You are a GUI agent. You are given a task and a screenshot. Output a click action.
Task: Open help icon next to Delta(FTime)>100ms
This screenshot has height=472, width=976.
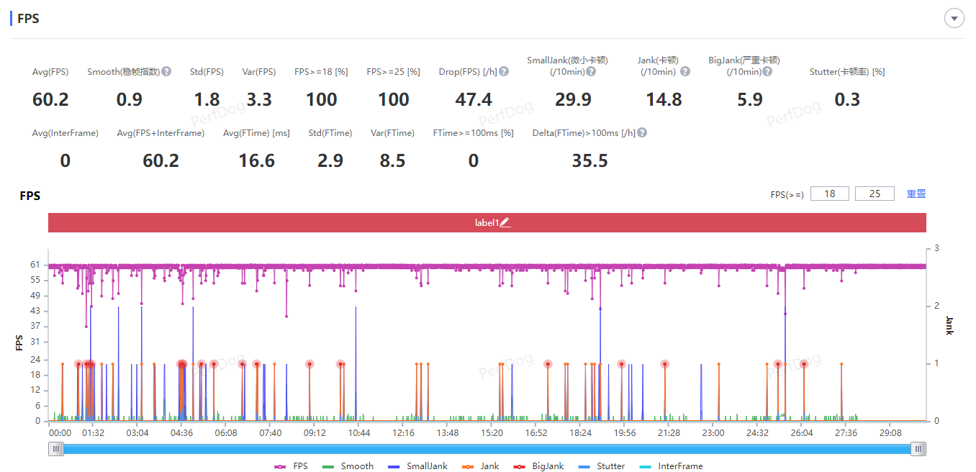tap(642, 132)
